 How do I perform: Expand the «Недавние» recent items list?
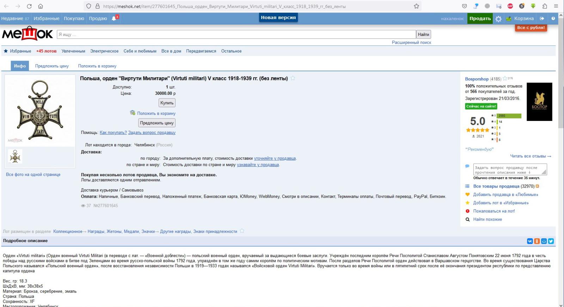click(x=15, y=19)
